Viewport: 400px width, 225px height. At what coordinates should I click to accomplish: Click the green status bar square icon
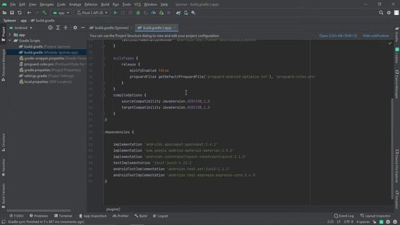(381, 222)
